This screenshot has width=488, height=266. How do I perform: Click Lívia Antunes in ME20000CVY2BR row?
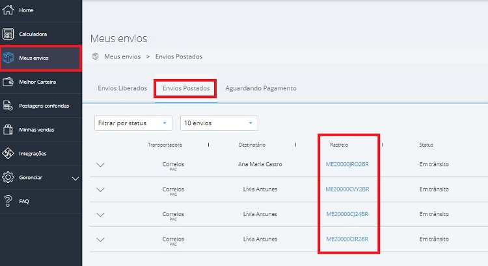[260, 189]
